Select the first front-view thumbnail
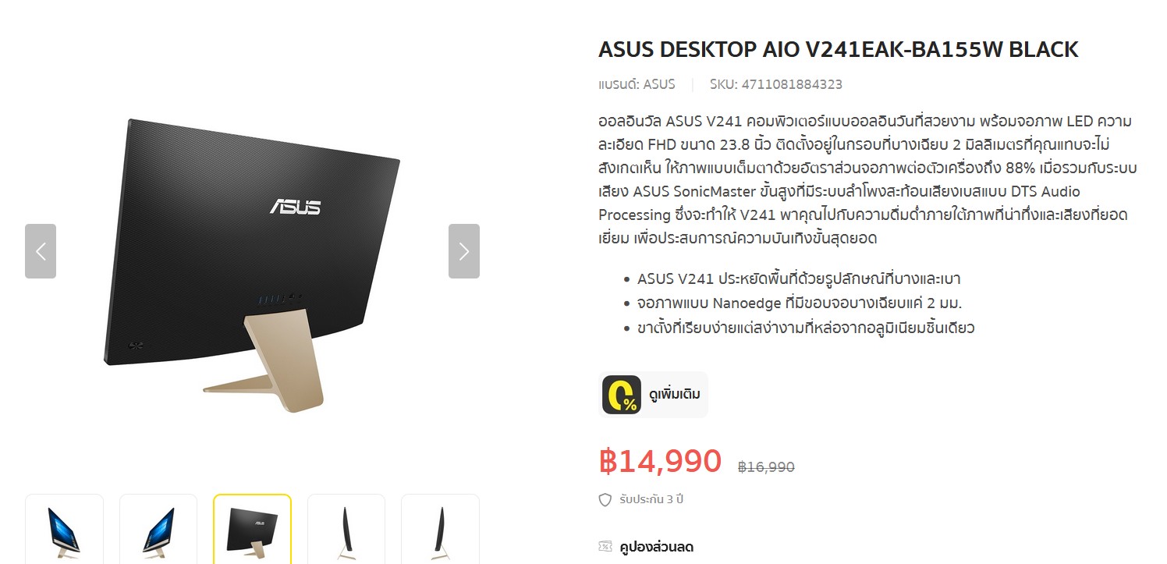Viewport: 1167px width, 564px height. point(64,529)
